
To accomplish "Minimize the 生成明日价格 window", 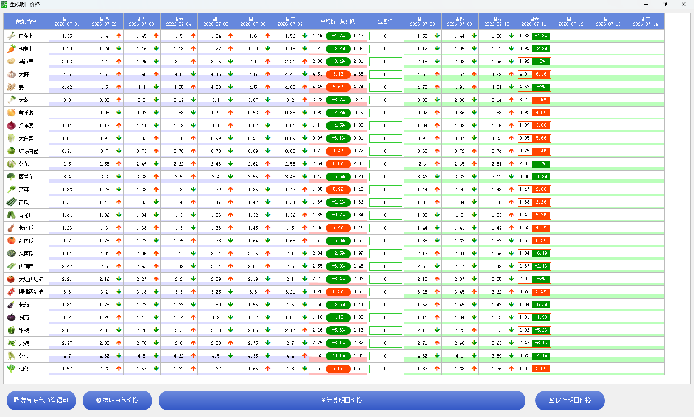I will click(x=646, y=5).
